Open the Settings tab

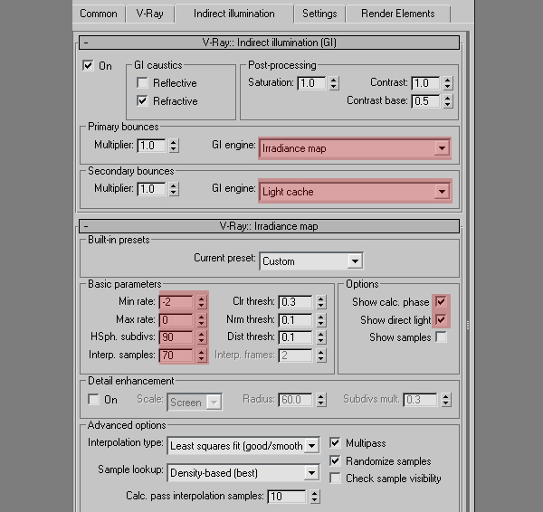pos(319,14)
